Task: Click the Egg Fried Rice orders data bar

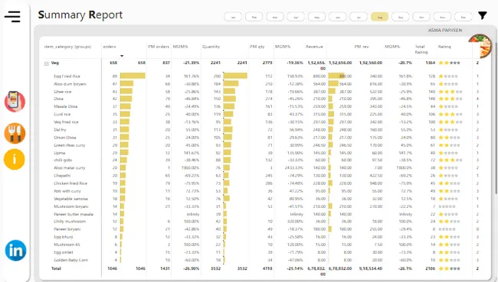Action: coord(133,76)
